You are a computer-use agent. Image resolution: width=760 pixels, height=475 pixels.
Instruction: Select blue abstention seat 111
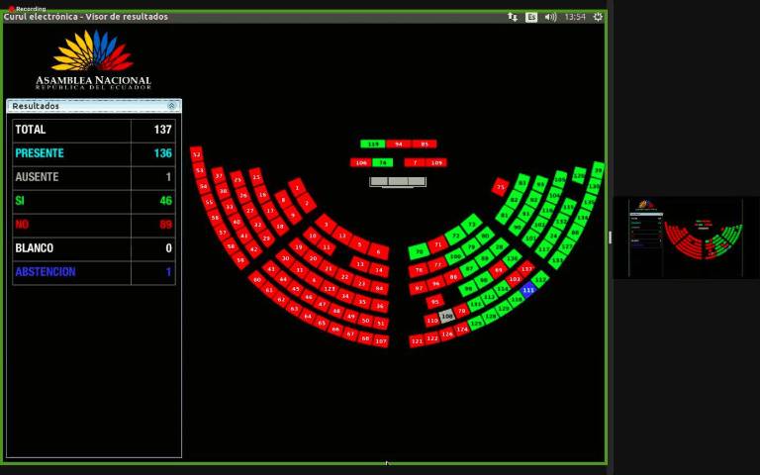528,290
